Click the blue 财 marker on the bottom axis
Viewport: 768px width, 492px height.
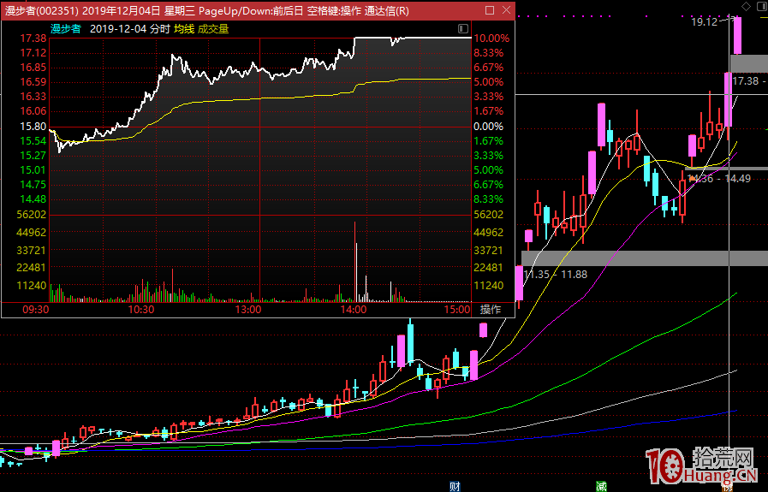coord(455,486)
